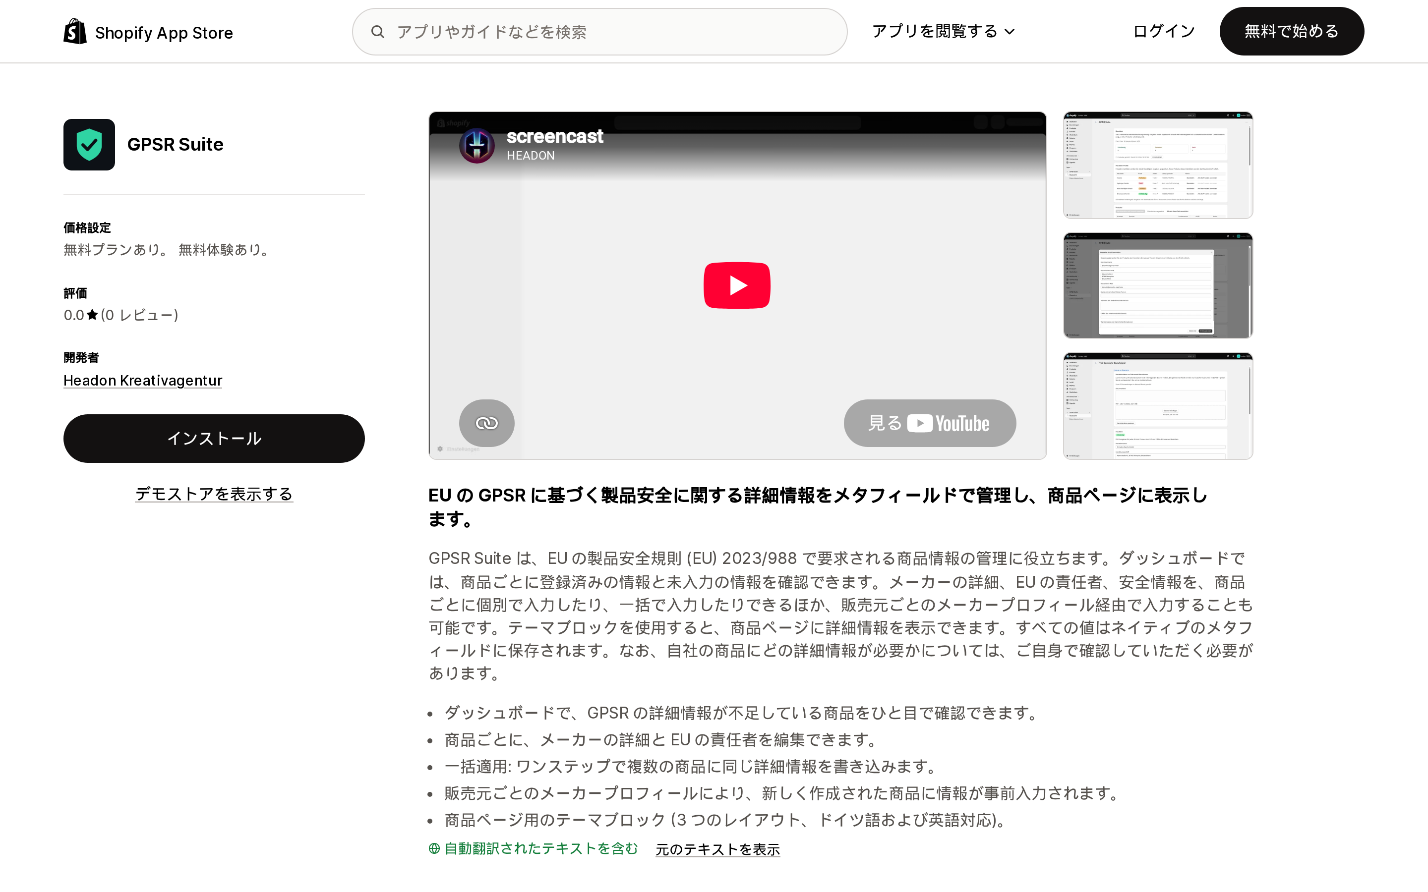Open the first GPSR Suite dashboard screenshot thumbnail
The height and width of the screenshot is (892, 1428).
[x=1158, y=165]
